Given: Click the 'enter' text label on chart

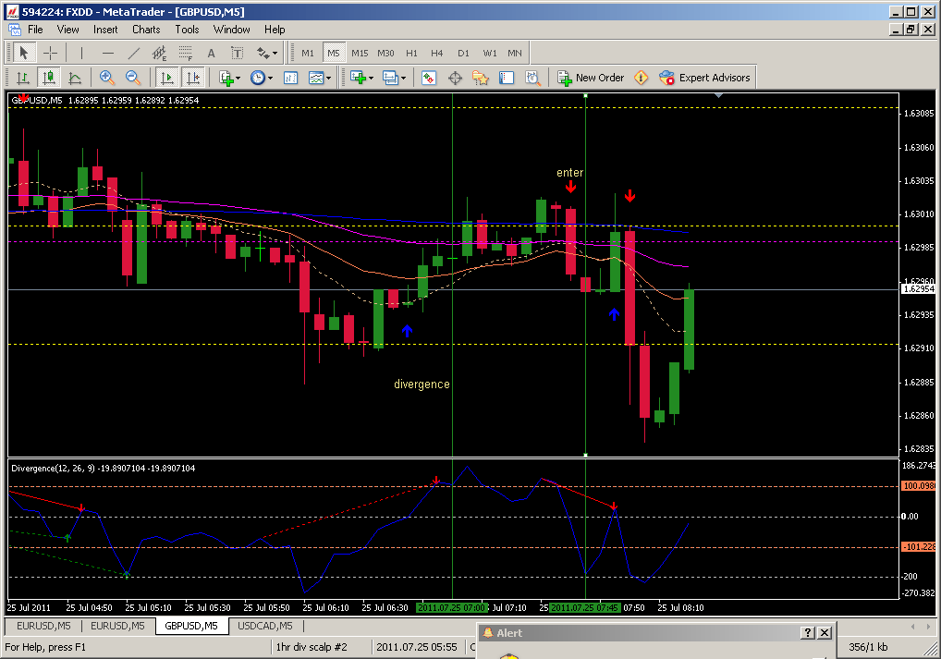Looking at the screenshot, I should tap(569, 173).
